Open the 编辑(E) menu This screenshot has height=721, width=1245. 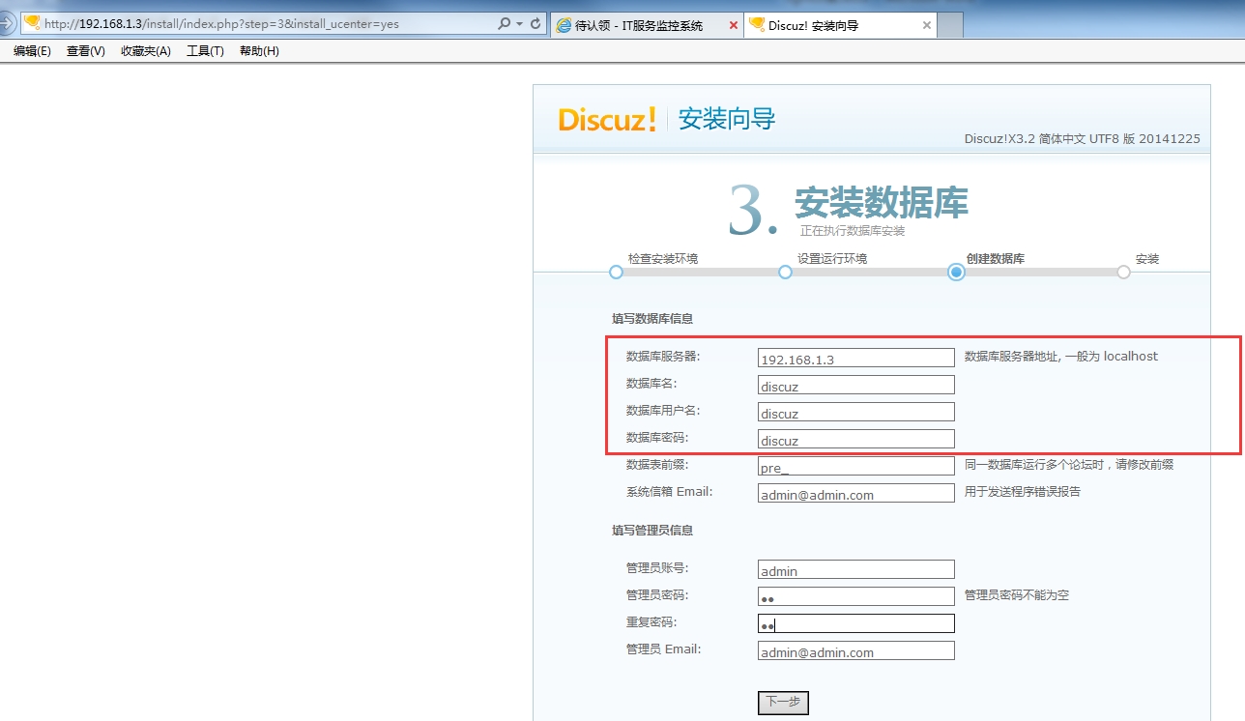pyautogui.click(x=32, y=51)
